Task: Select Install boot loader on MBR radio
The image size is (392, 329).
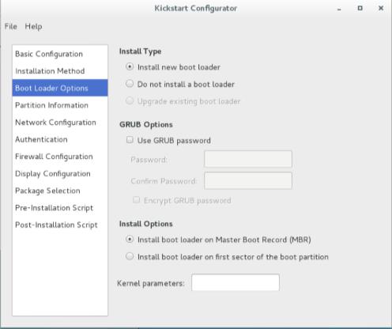Action: 130,240
